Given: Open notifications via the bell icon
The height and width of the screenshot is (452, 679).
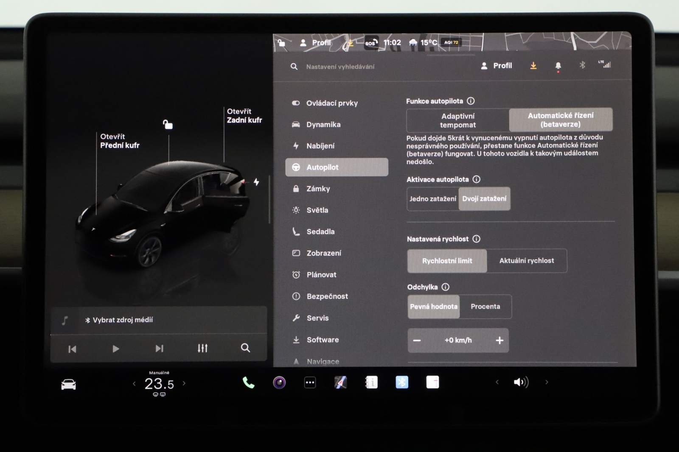Looking at the screenshot, I should [x=558, y=65].
